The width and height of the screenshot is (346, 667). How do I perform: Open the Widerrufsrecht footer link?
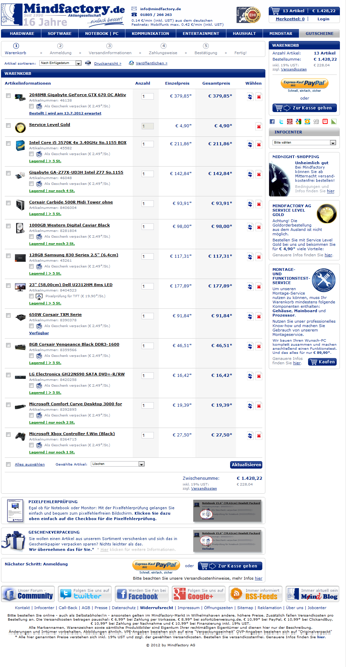pos(157,608)
